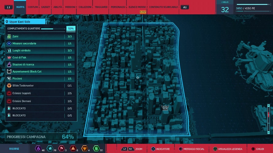Image resolution: width=273 pixels, height=153 pixels.
Task: Click the Zaini backpack icon in list
Action: (9, 36)
